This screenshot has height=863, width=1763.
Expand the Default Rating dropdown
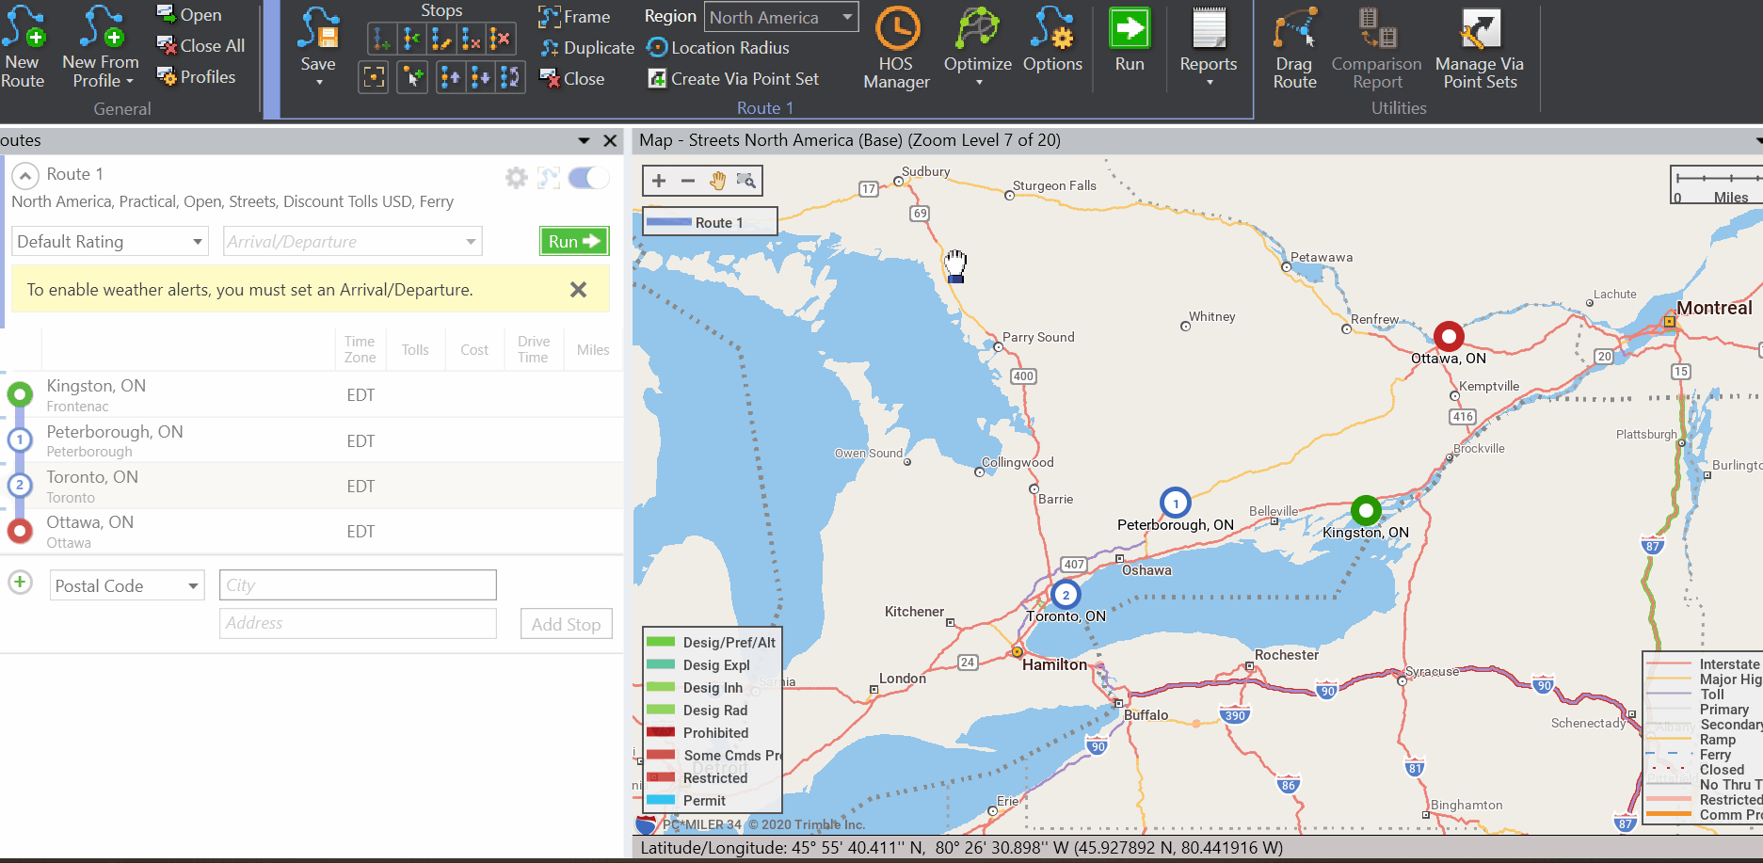coord(109,242)
